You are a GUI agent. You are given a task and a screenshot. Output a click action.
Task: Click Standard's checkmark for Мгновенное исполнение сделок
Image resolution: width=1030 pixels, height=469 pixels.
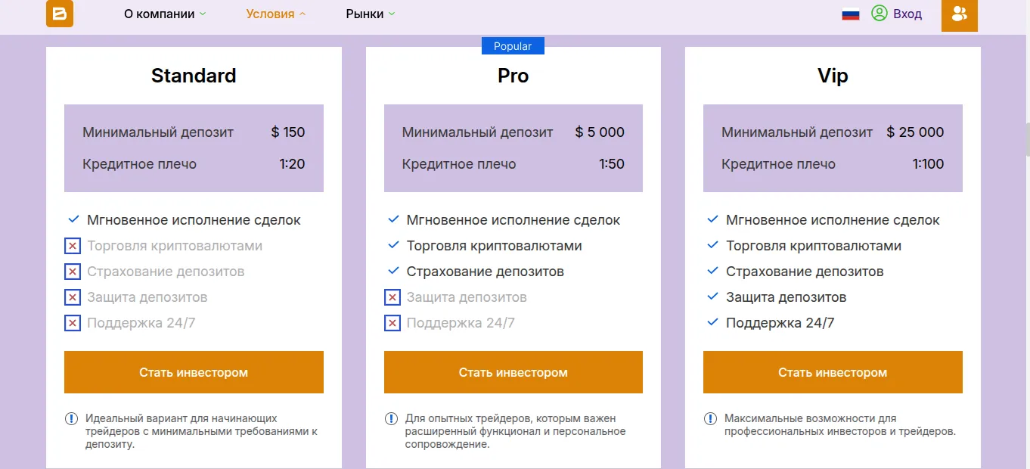[x=73, y=219]
